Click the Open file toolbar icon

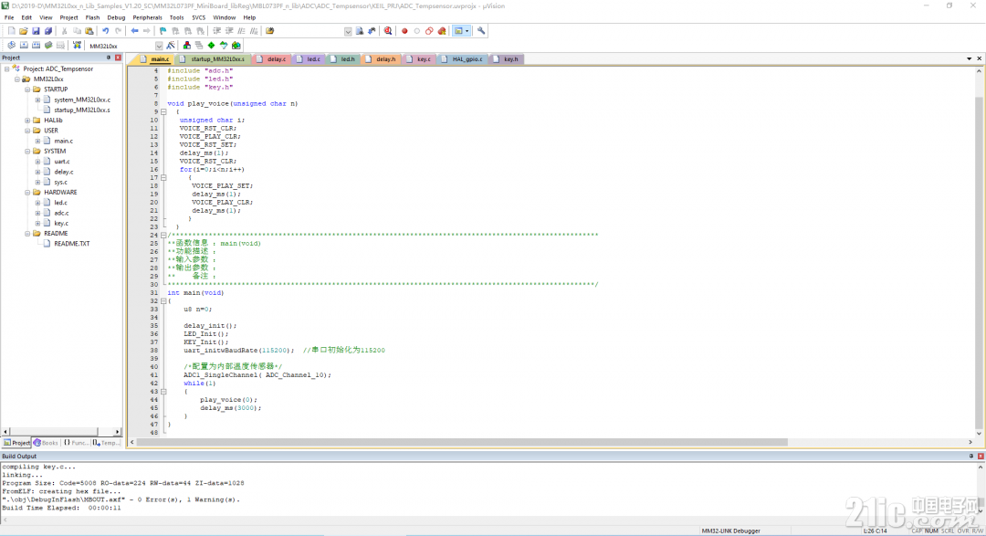click(x=23, y=31)
